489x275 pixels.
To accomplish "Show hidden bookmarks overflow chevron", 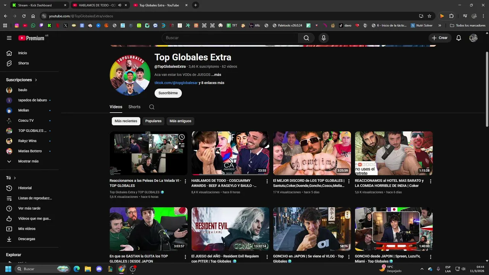I will (x=440, y=26).
